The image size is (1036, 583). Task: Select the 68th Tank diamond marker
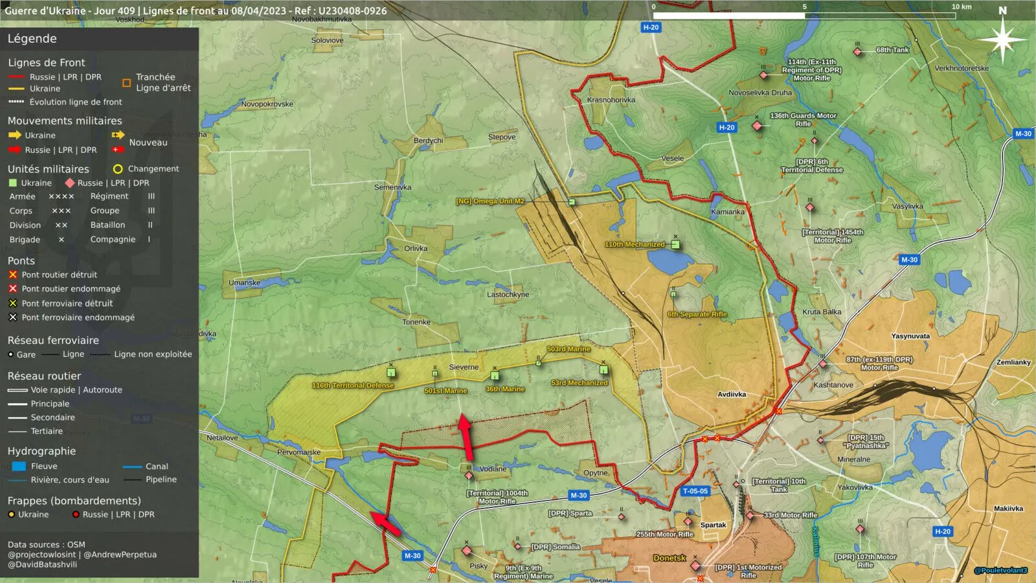(x=857, y=51)
